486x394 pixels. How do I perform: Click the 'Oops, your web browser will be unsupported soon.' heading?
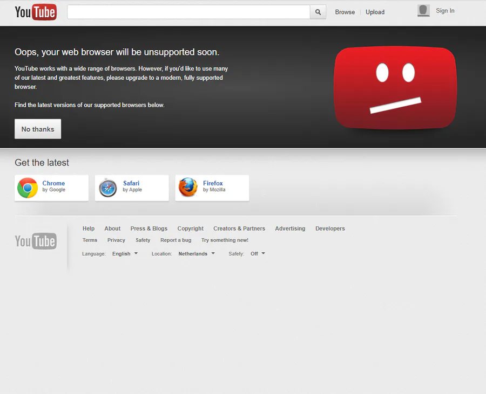point(117,52)
